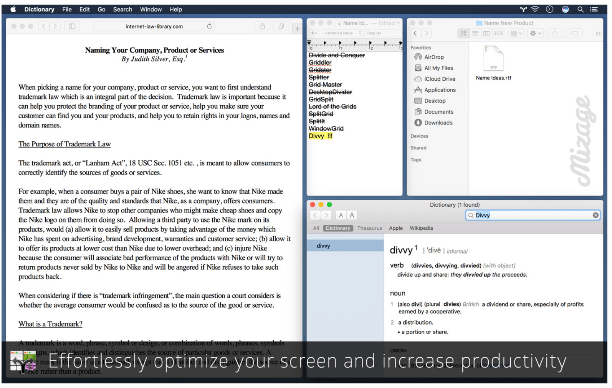Click the Dictionary search field containing Divvy
The image size is (612, 388).
(x=533, y=215)
